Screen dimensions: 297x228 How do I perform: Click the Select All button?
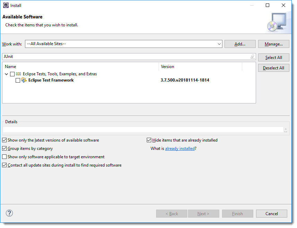coord(274,57)
